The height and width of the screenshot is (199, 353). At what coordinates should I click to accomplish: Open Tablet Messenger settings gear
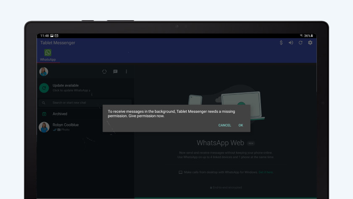310,43
